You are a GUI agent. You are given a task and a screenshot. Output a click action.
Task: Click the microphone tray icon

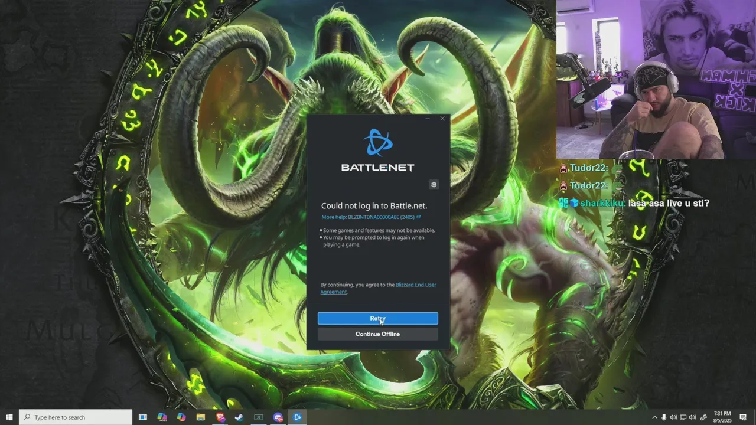tap(664, 417)
